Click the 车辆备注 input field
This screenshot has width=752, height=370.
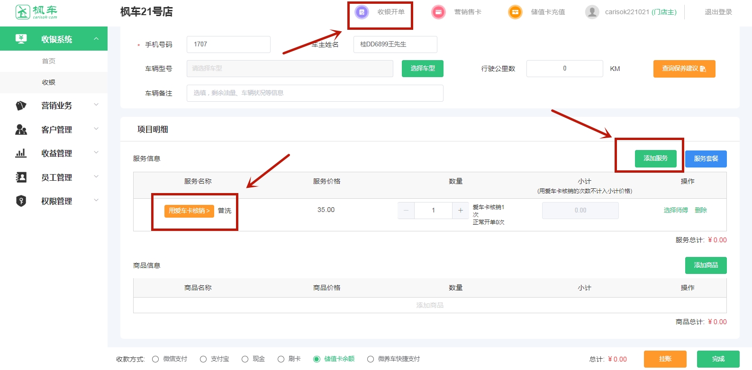315,93
